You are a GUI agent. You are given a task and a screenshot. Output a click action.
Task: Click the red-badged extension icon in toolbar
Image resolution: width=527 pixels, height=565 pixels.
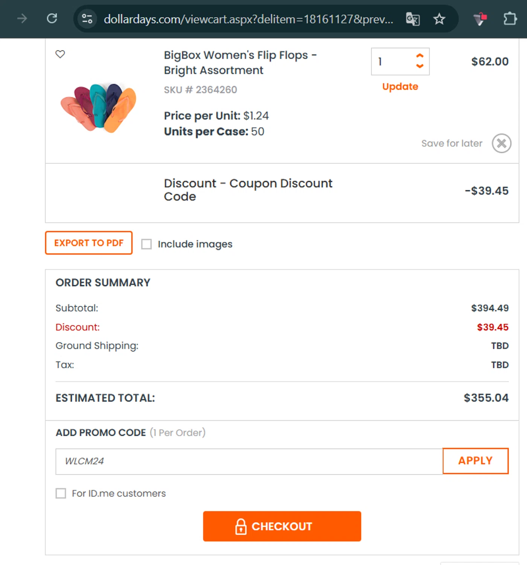[x=480, y=18]
